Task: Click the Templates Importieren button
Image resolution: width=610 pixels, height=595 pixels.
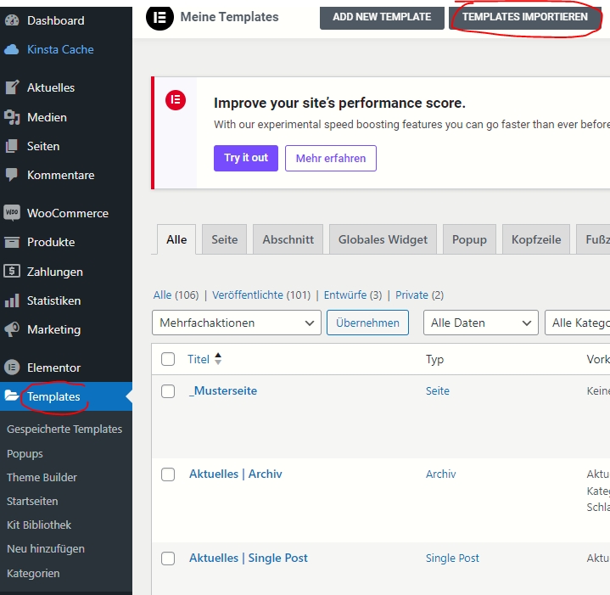Action: pos(525,17)
